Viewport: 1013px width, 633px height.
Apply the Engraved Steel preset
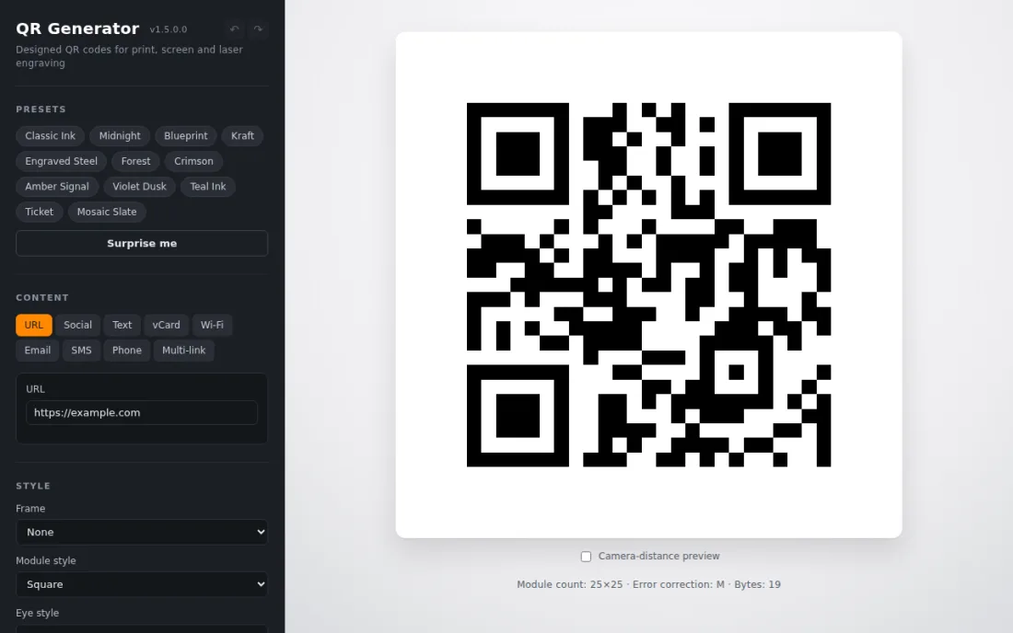click(x=62, y=161)
